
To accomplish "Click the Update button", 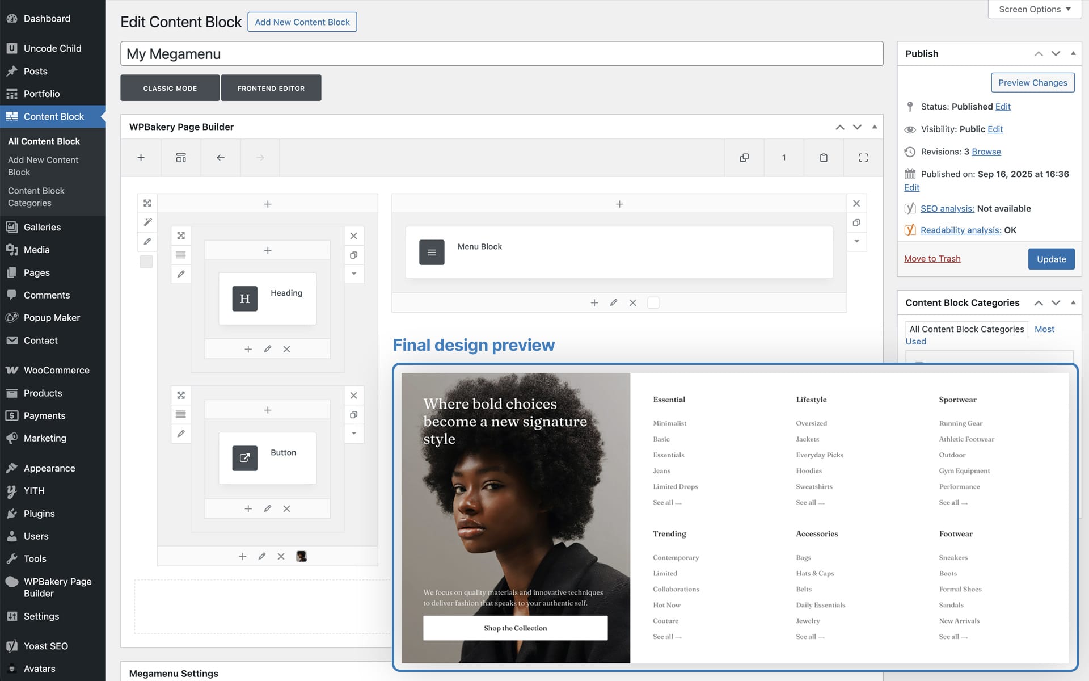I will [1051, 259].
